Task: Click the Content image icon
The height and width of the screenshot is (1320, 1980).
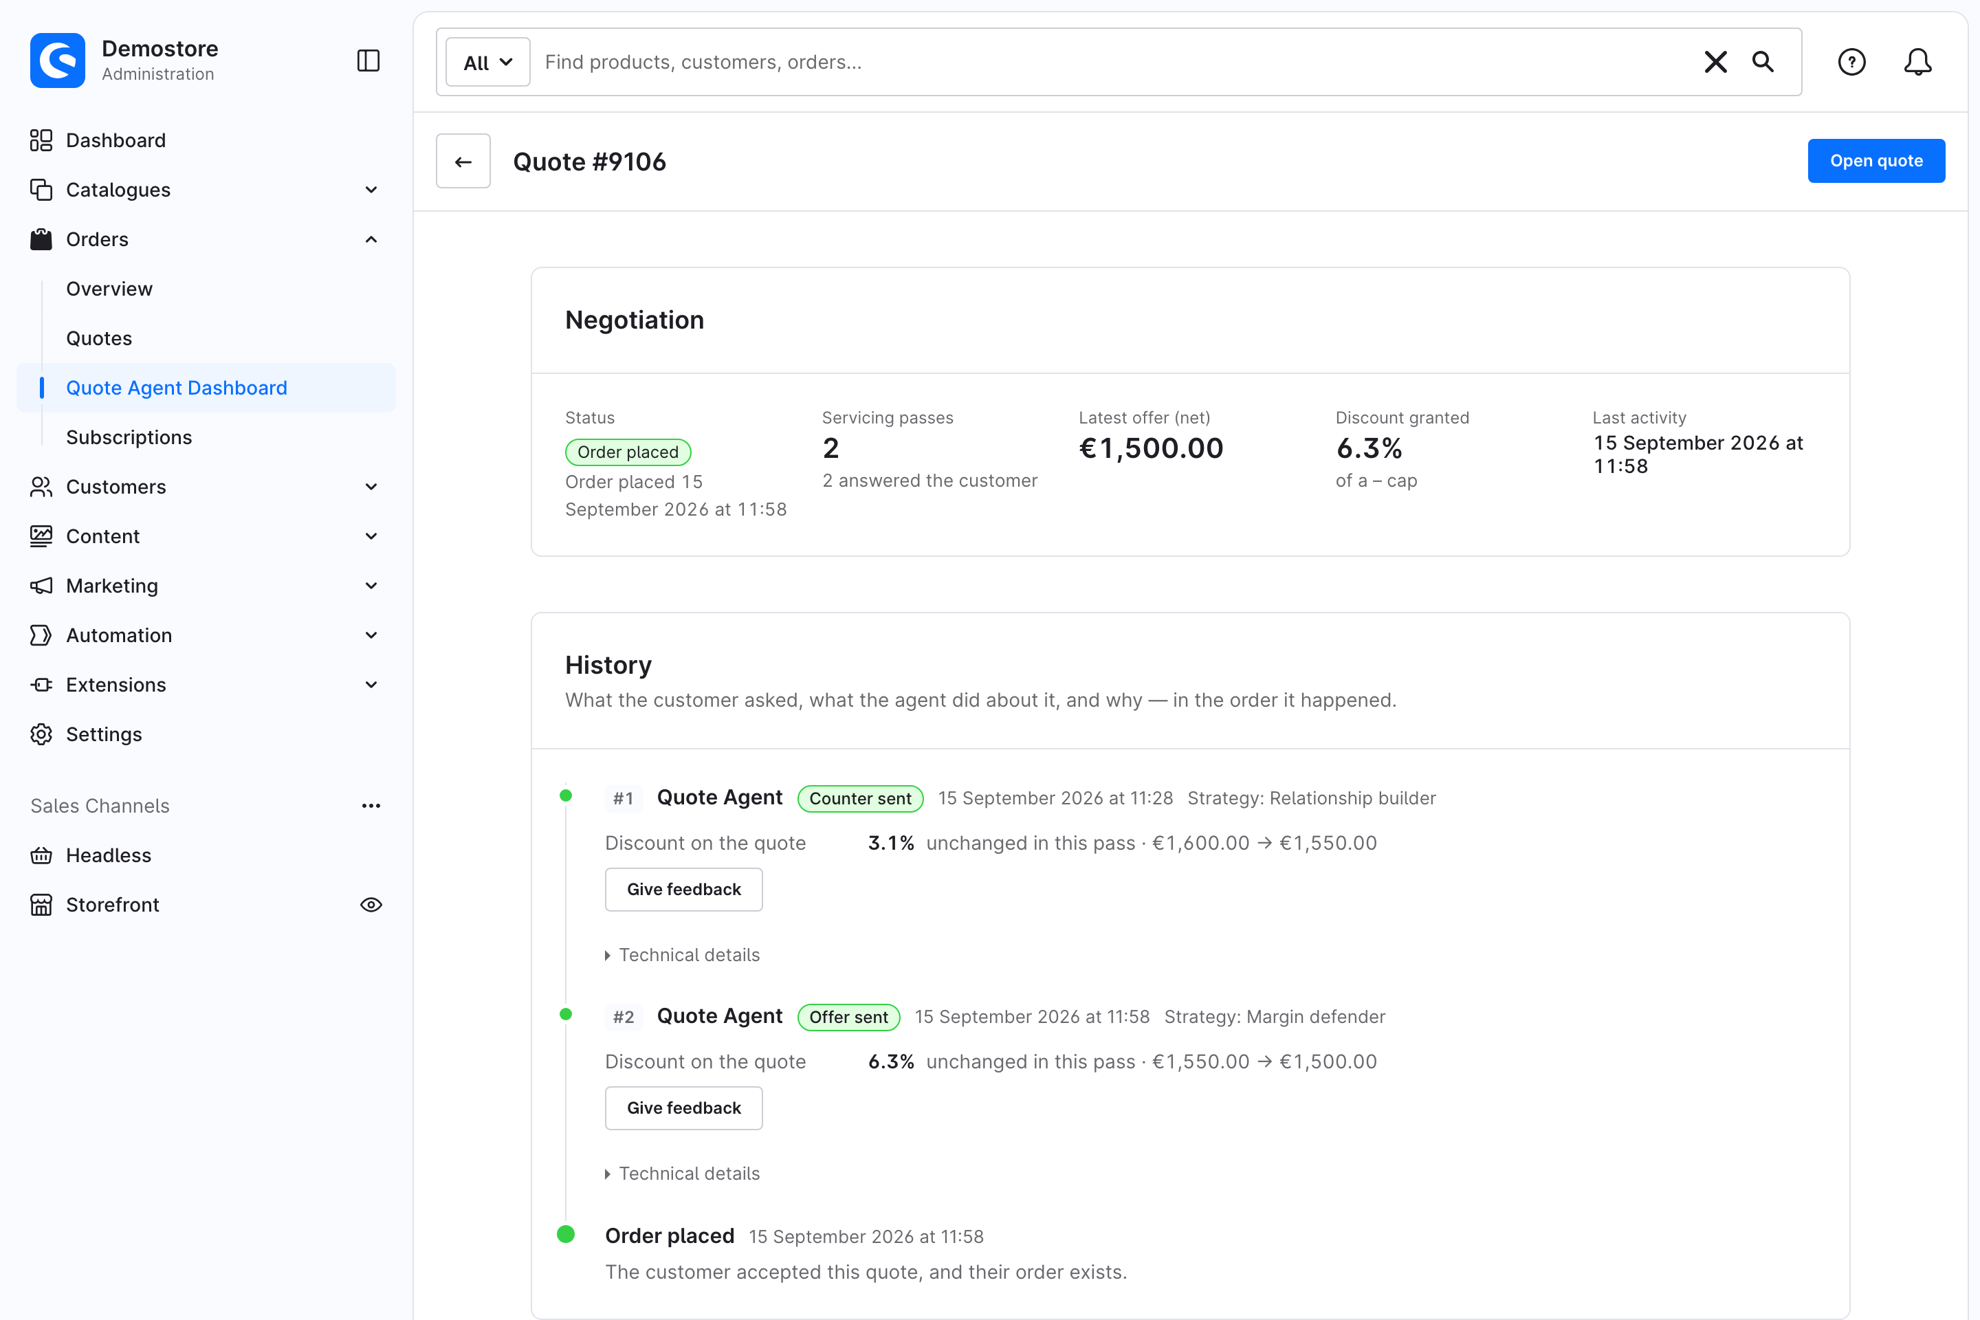Action: coord(41,536)
